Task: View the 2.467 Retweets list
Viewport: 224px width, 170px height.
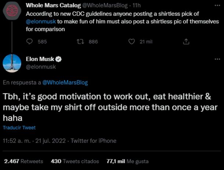Action: [24, 161]
